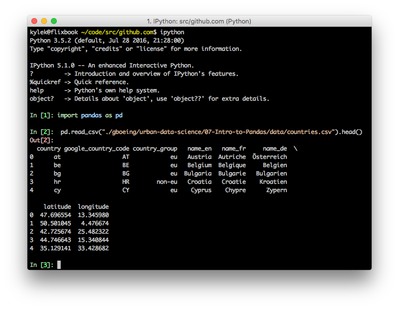Click longitude value '25.482322'
This screenshot has width=399, height=309.
pyautogui.click(x=94, y=232)
